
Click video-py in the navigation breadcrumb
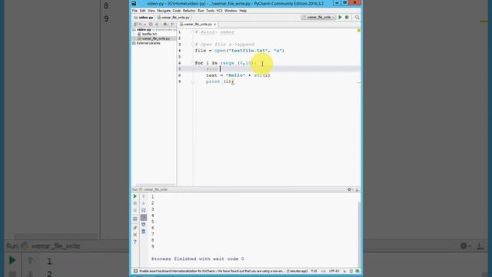click(x=144, y=18)
